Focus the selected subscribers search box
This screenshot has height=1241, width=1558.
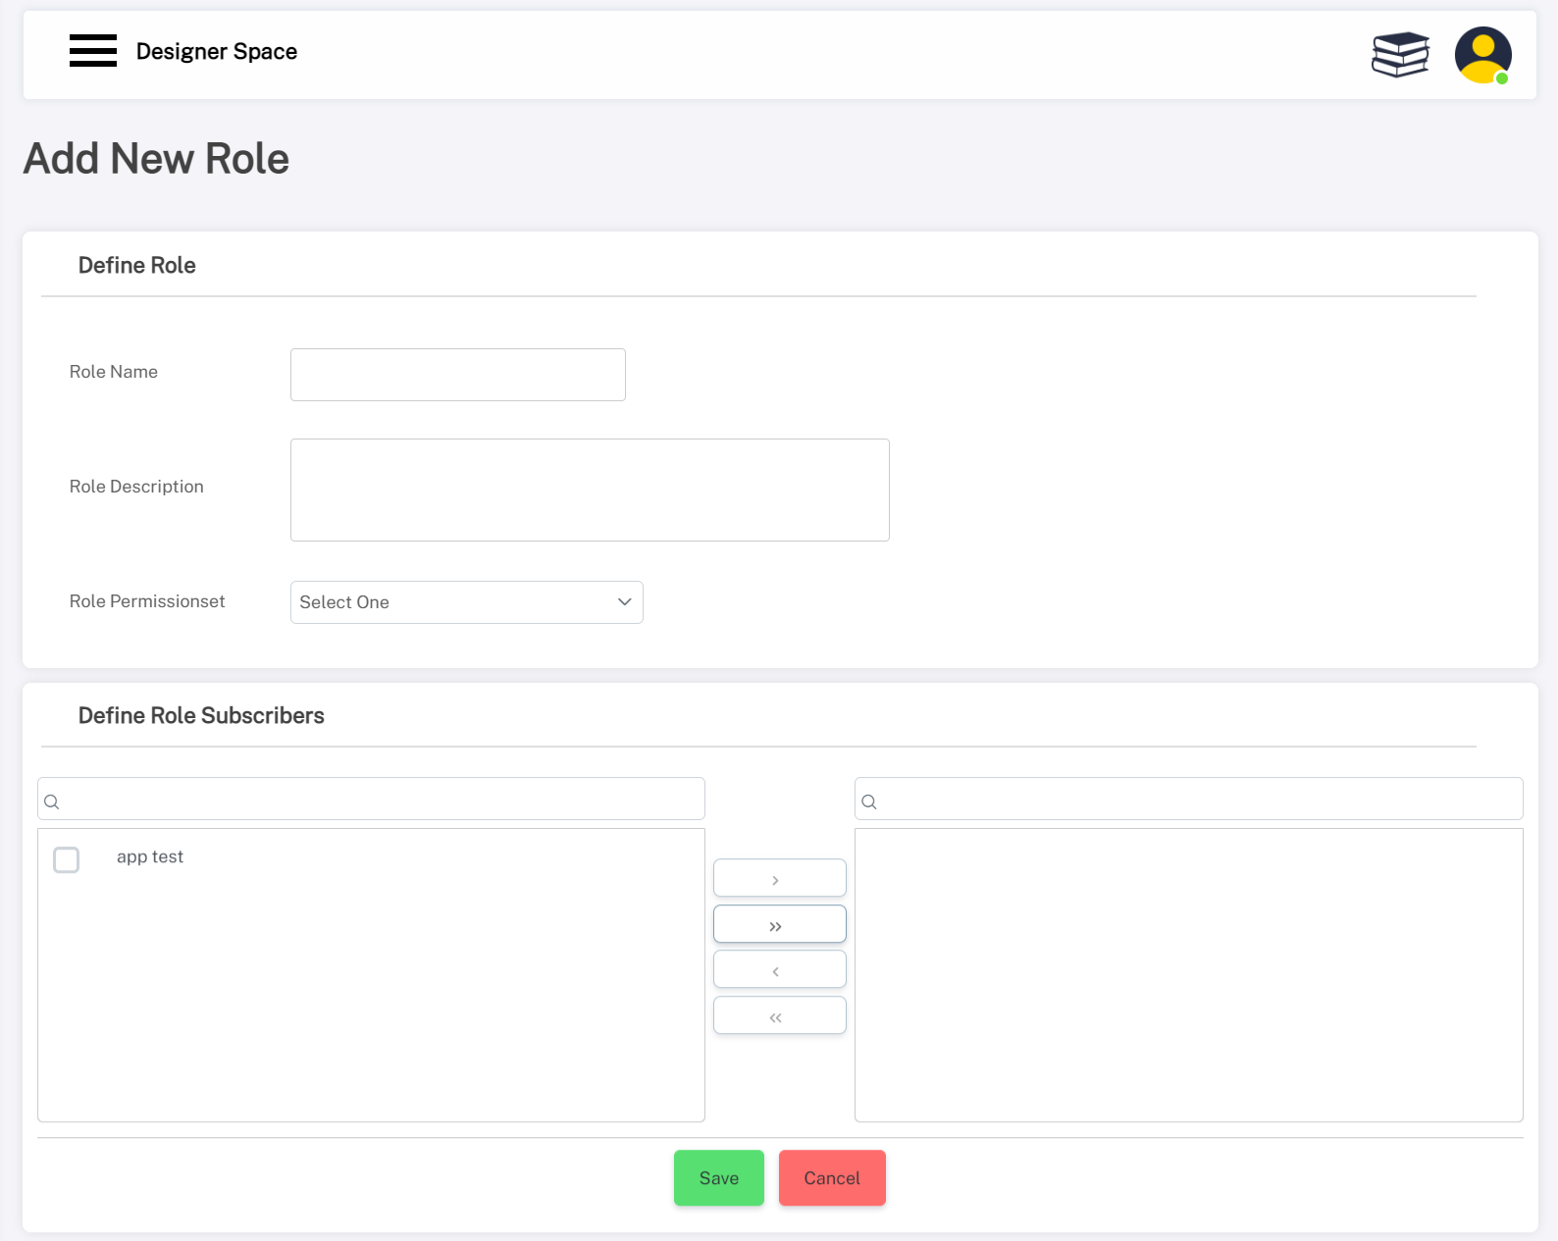click(x=1199, y=800)
